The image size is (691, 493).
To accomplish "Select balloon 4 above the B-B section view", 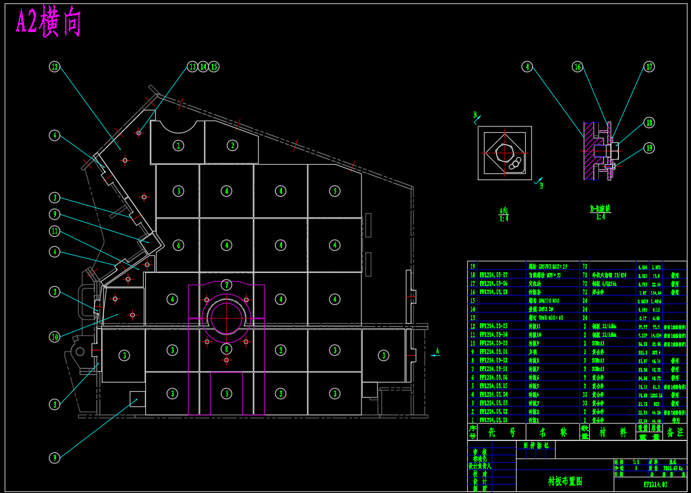I will point(527,67).
